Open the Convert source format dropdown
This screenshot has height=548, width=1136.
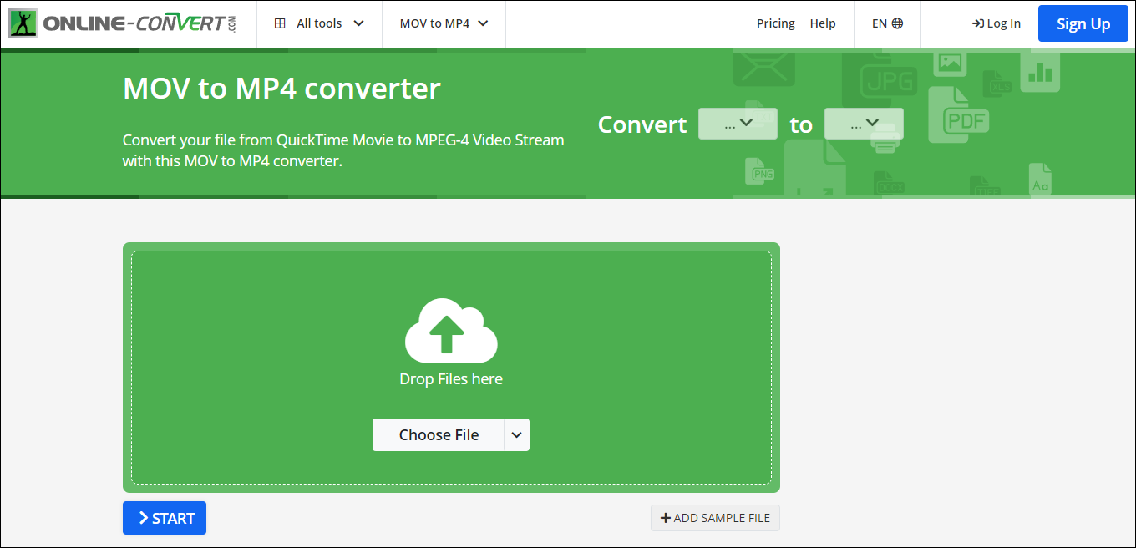click(738, 124)
